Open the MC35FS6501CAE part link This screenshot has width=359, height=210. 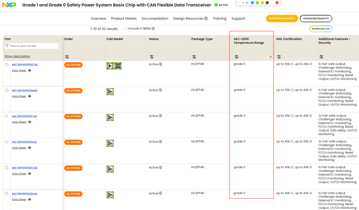[25, 116]
